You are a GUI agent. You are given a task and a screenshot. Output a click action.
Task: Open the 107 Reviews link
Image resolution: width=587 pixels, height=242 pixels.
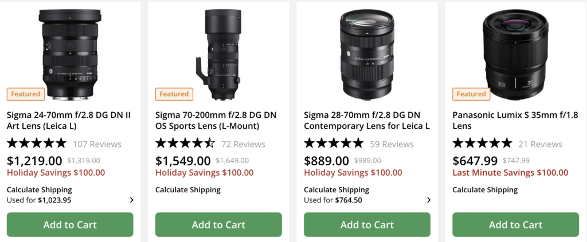pyautogui.click(x=97, y=144)
